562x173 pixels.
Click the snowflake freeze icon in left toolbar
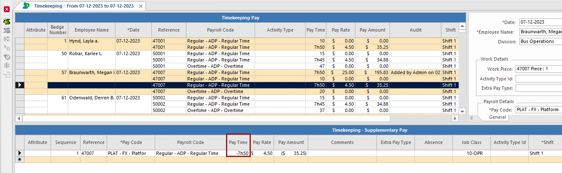[7, 65]
